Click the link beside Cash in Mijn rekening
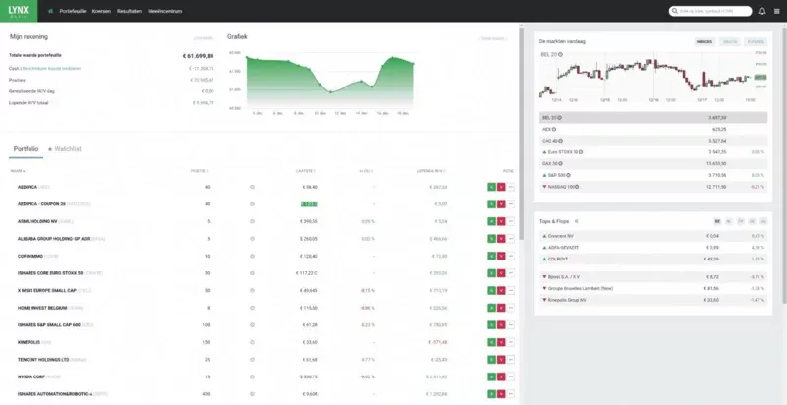Viewport: 787px width, 405px height. (x=52, y=68)
